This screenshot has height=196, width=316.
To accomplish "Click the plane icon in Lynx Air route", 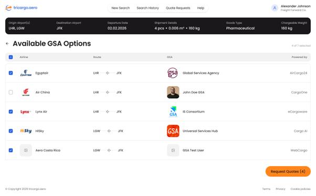I will [x=108, y=112].
